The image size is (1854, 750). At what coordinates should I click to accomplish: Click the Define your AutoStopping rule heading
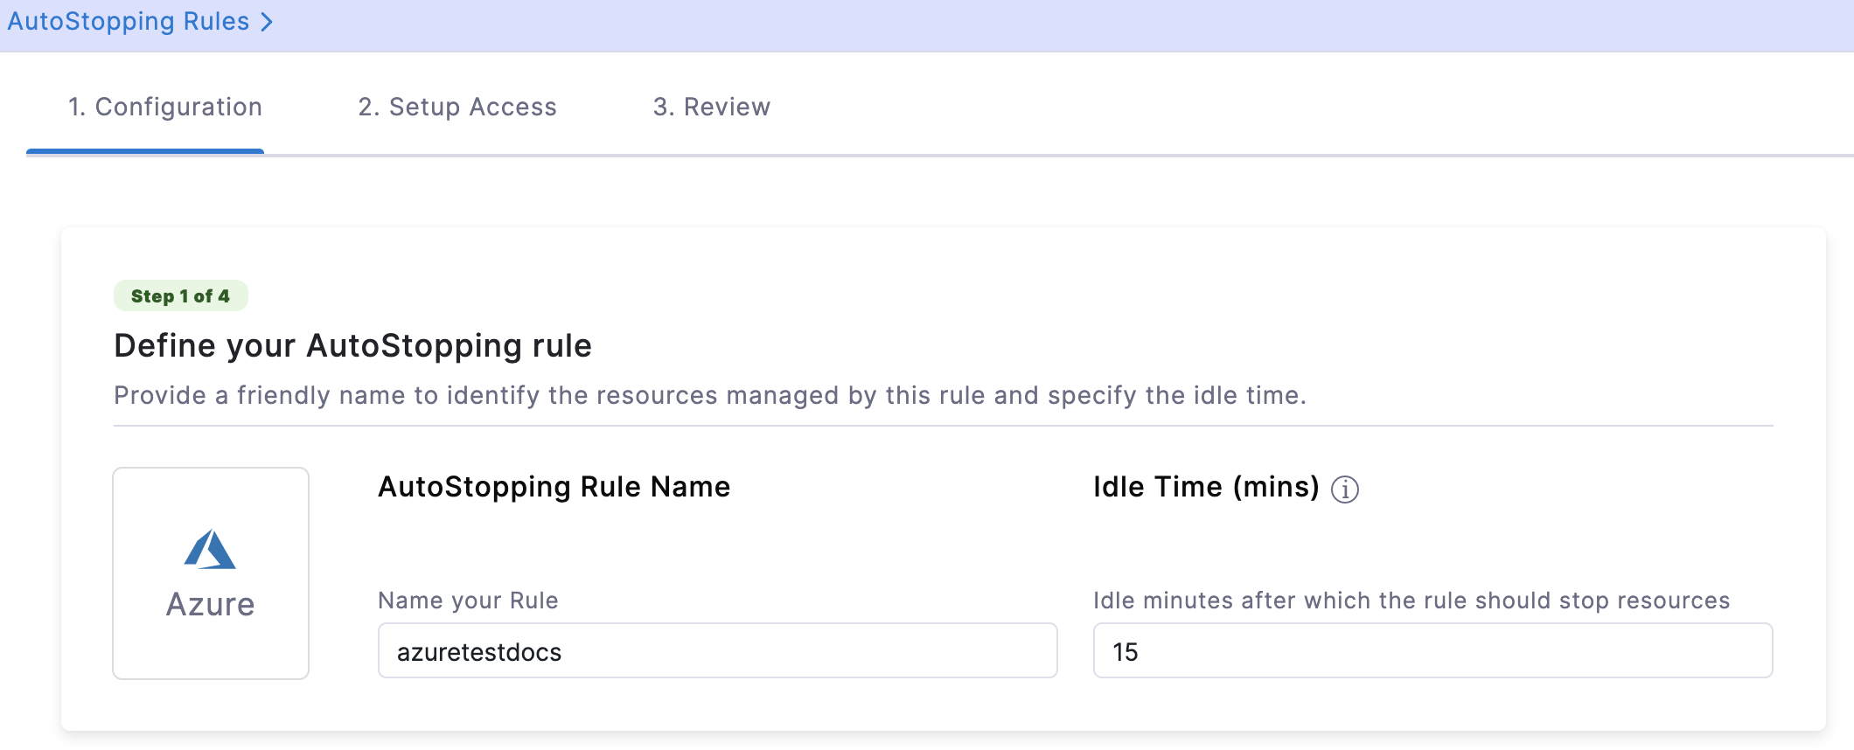(x=352, y=346)
